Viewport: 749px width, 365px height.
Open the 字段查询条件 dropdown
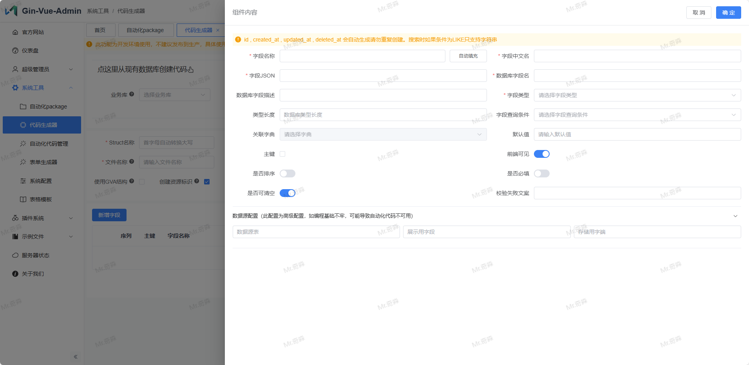tap(637, 115)
